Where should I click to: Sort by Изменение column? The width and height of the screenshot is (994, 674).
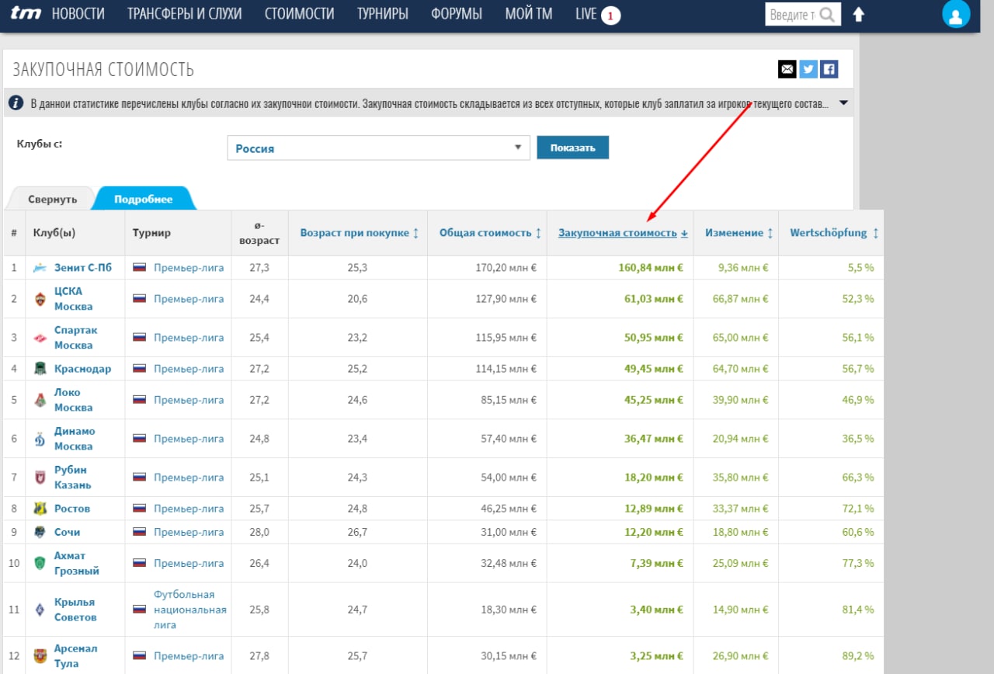[x=739, y=233]
